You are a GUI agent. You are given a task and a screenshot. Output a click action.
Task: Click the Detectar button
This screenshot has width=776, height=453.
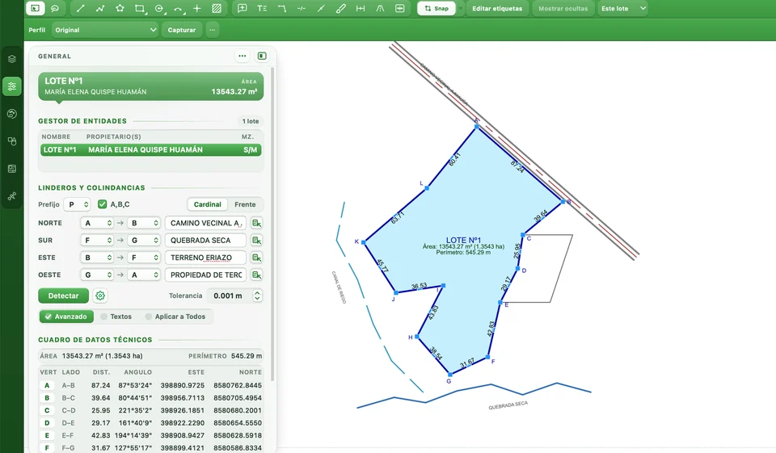point(63,296)
